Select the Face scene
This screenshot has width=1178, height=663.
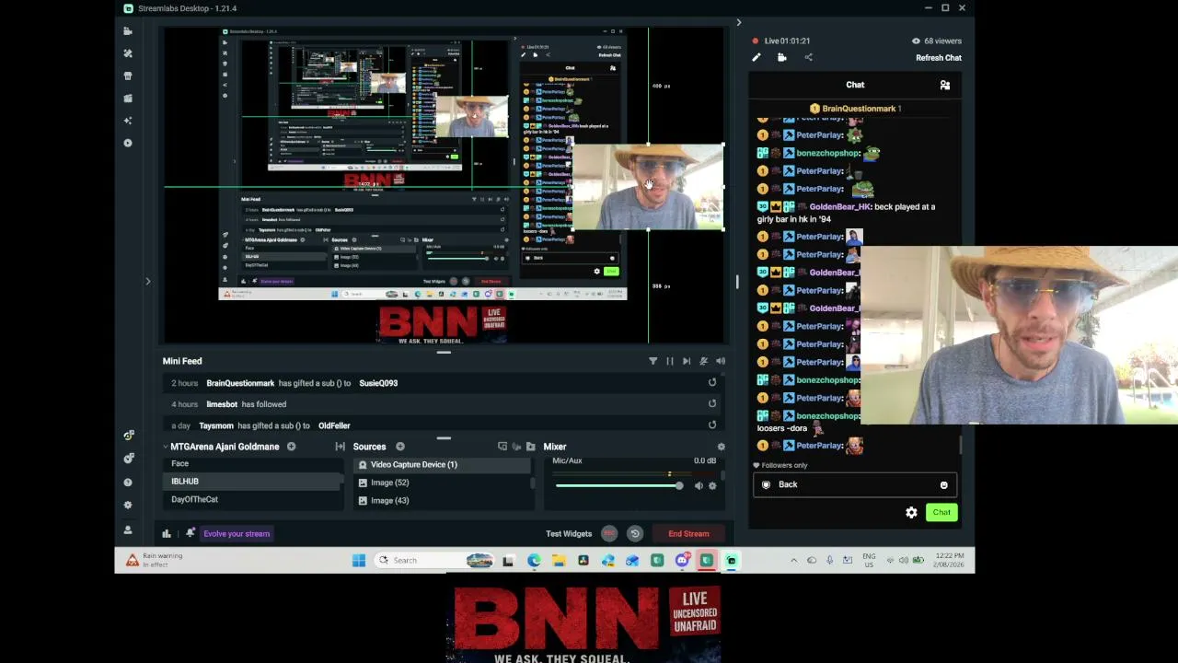coord(252,464)
